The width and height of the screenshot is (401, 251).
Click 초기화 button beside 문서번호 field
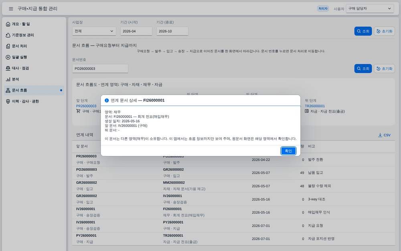[x=385, y=69]
